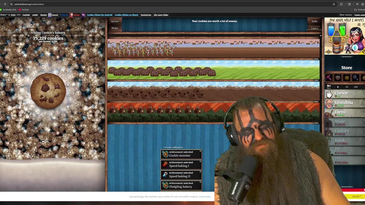The width and height of the screenshot is (365, 205).
Task: Open the Options menu
Action: [x=115, y=21]
